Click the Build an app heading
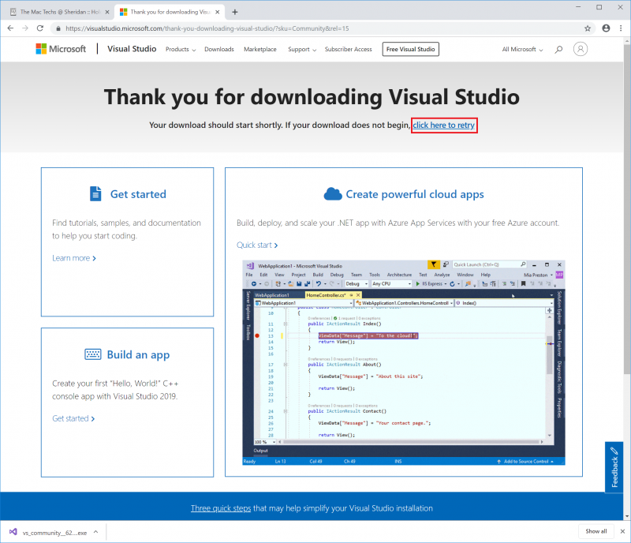The height and width of the screenshot is (543, 631). (x=139, y=355)
